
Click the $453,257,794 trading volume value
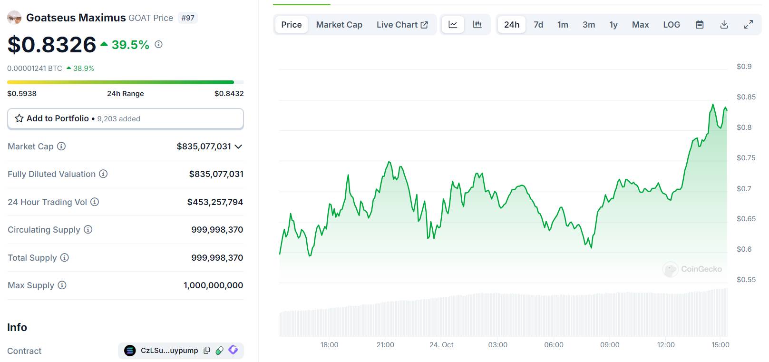(215, 202)
